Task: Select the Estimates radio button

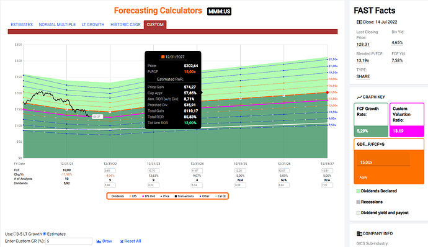Action: tap(45, 234)
